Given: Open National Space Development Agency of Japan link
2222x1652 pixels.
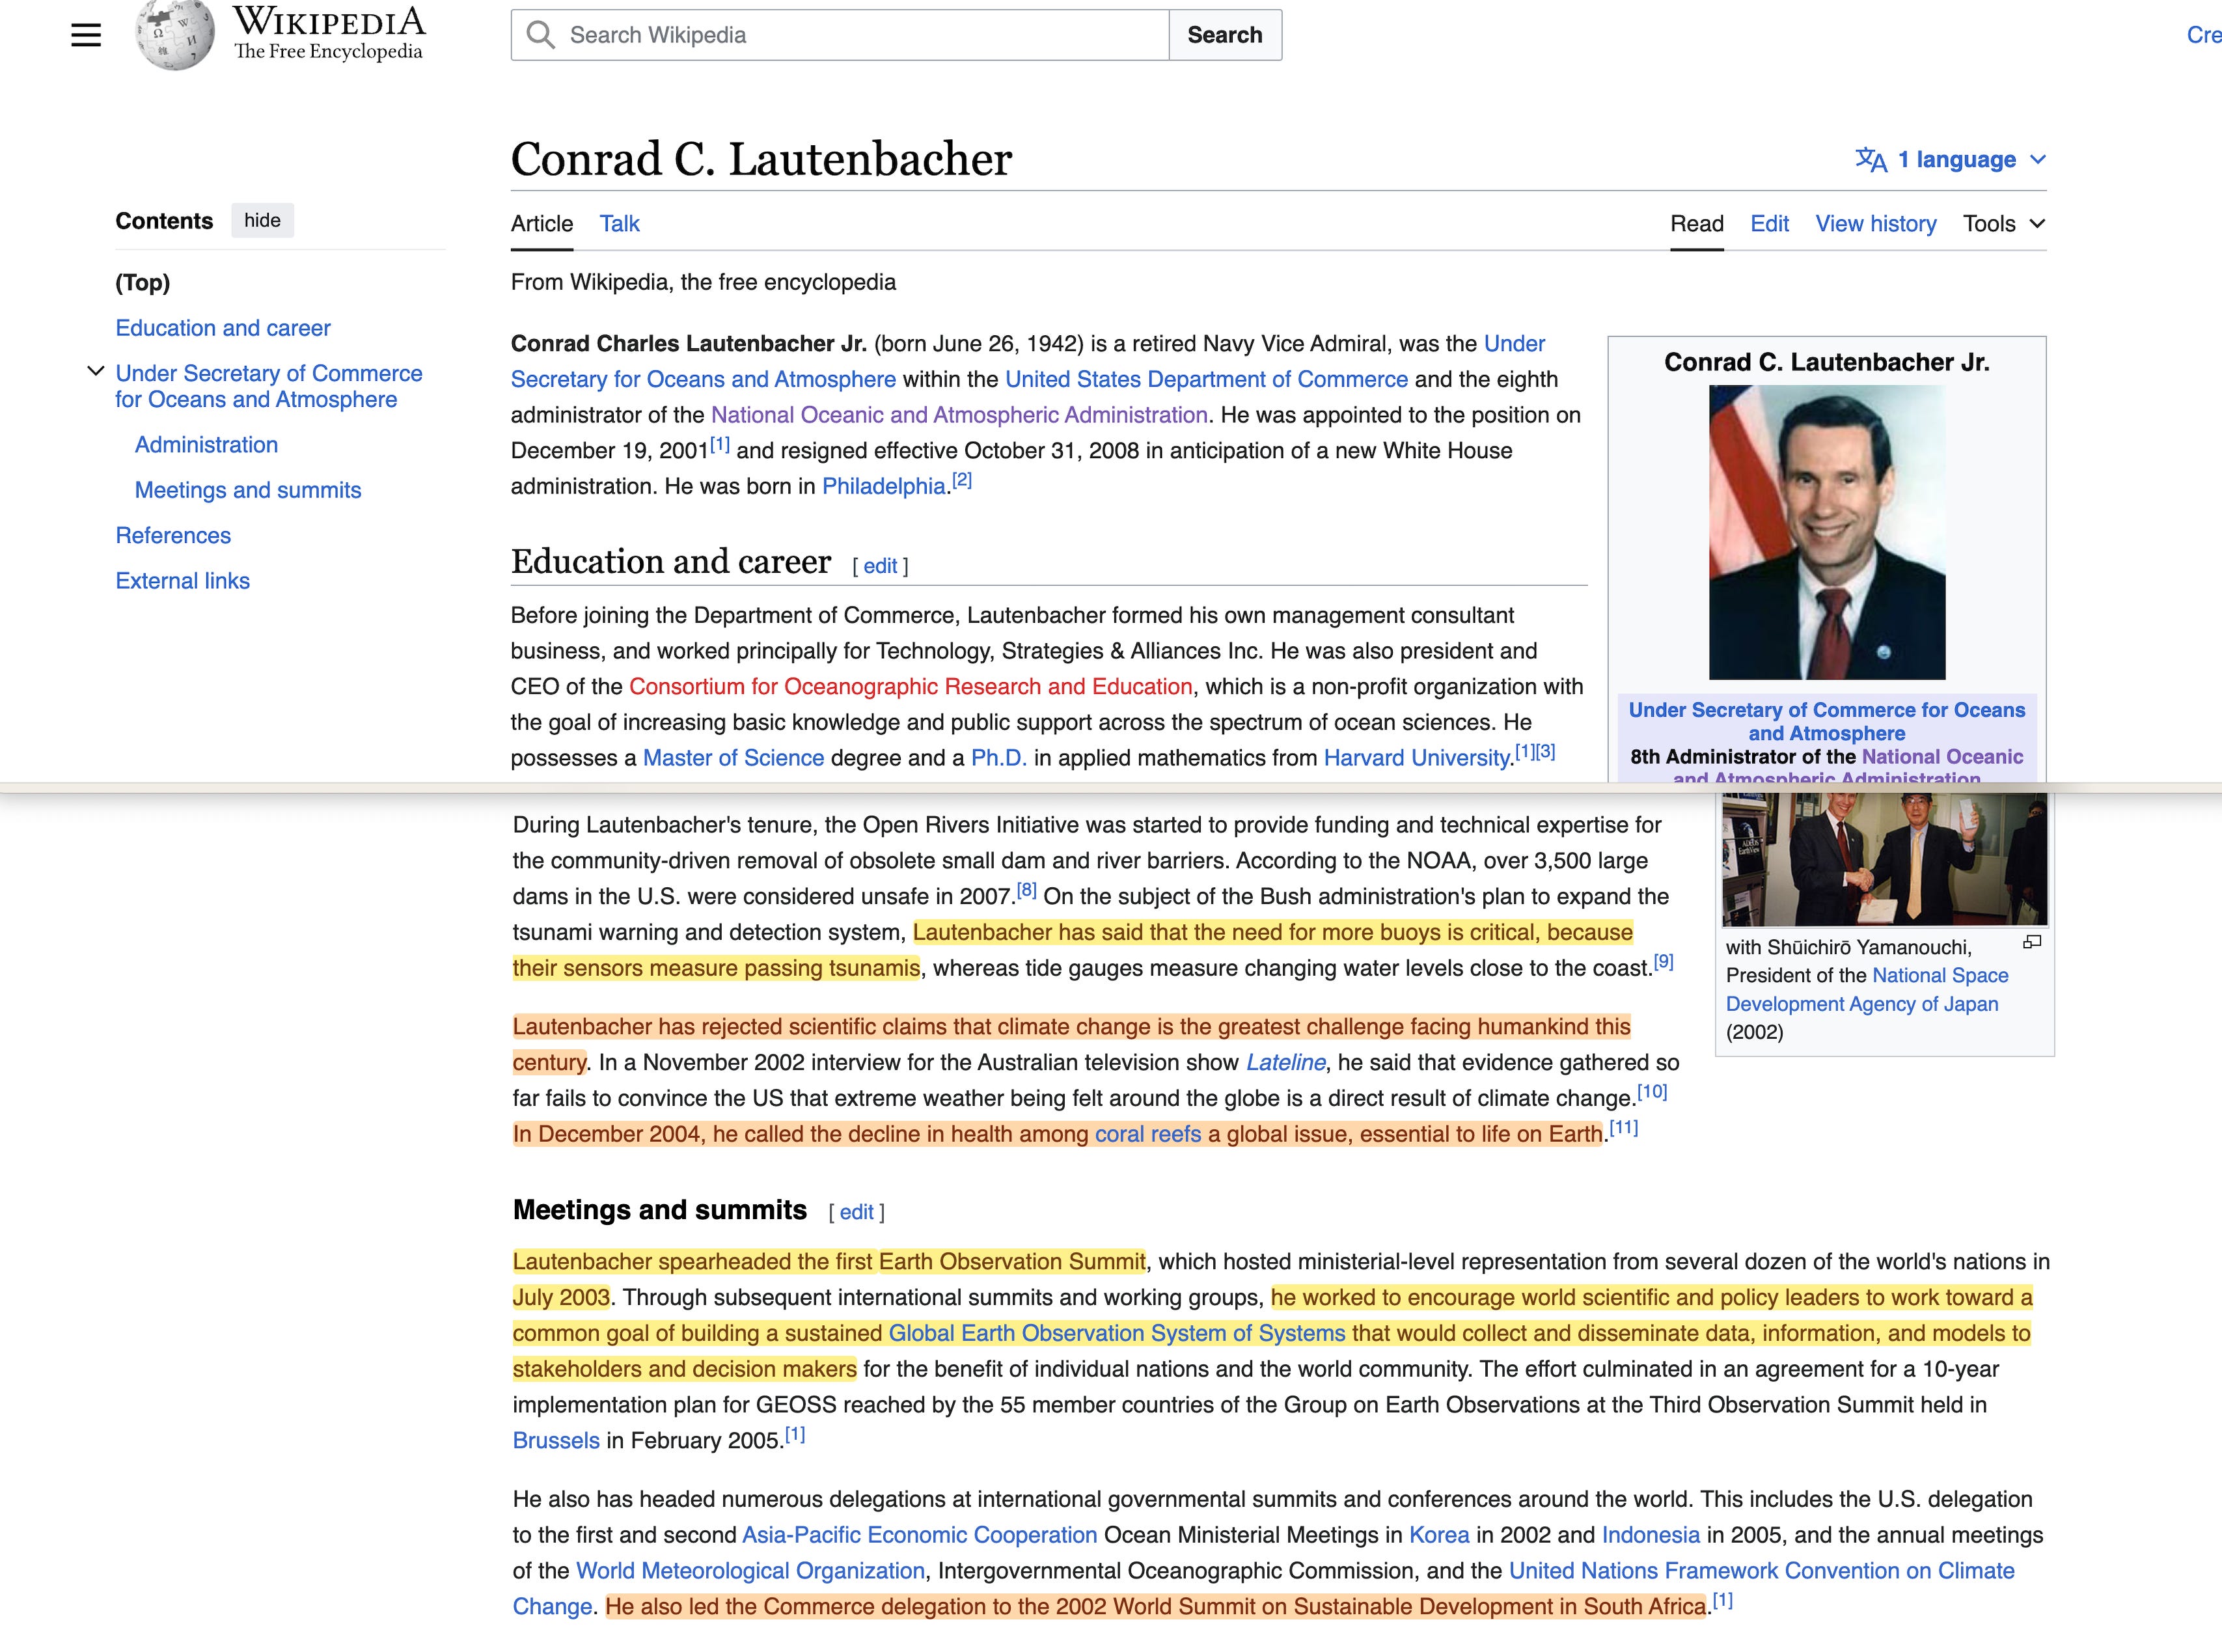Looking at the screenshot, I should (1867, 990).
